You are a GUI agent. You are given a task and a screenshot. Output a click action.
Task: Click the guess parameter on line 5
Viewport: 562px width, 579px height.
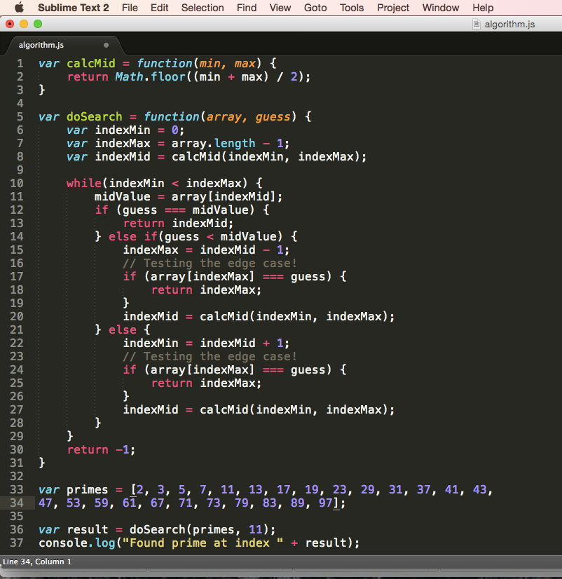(273, 116)
